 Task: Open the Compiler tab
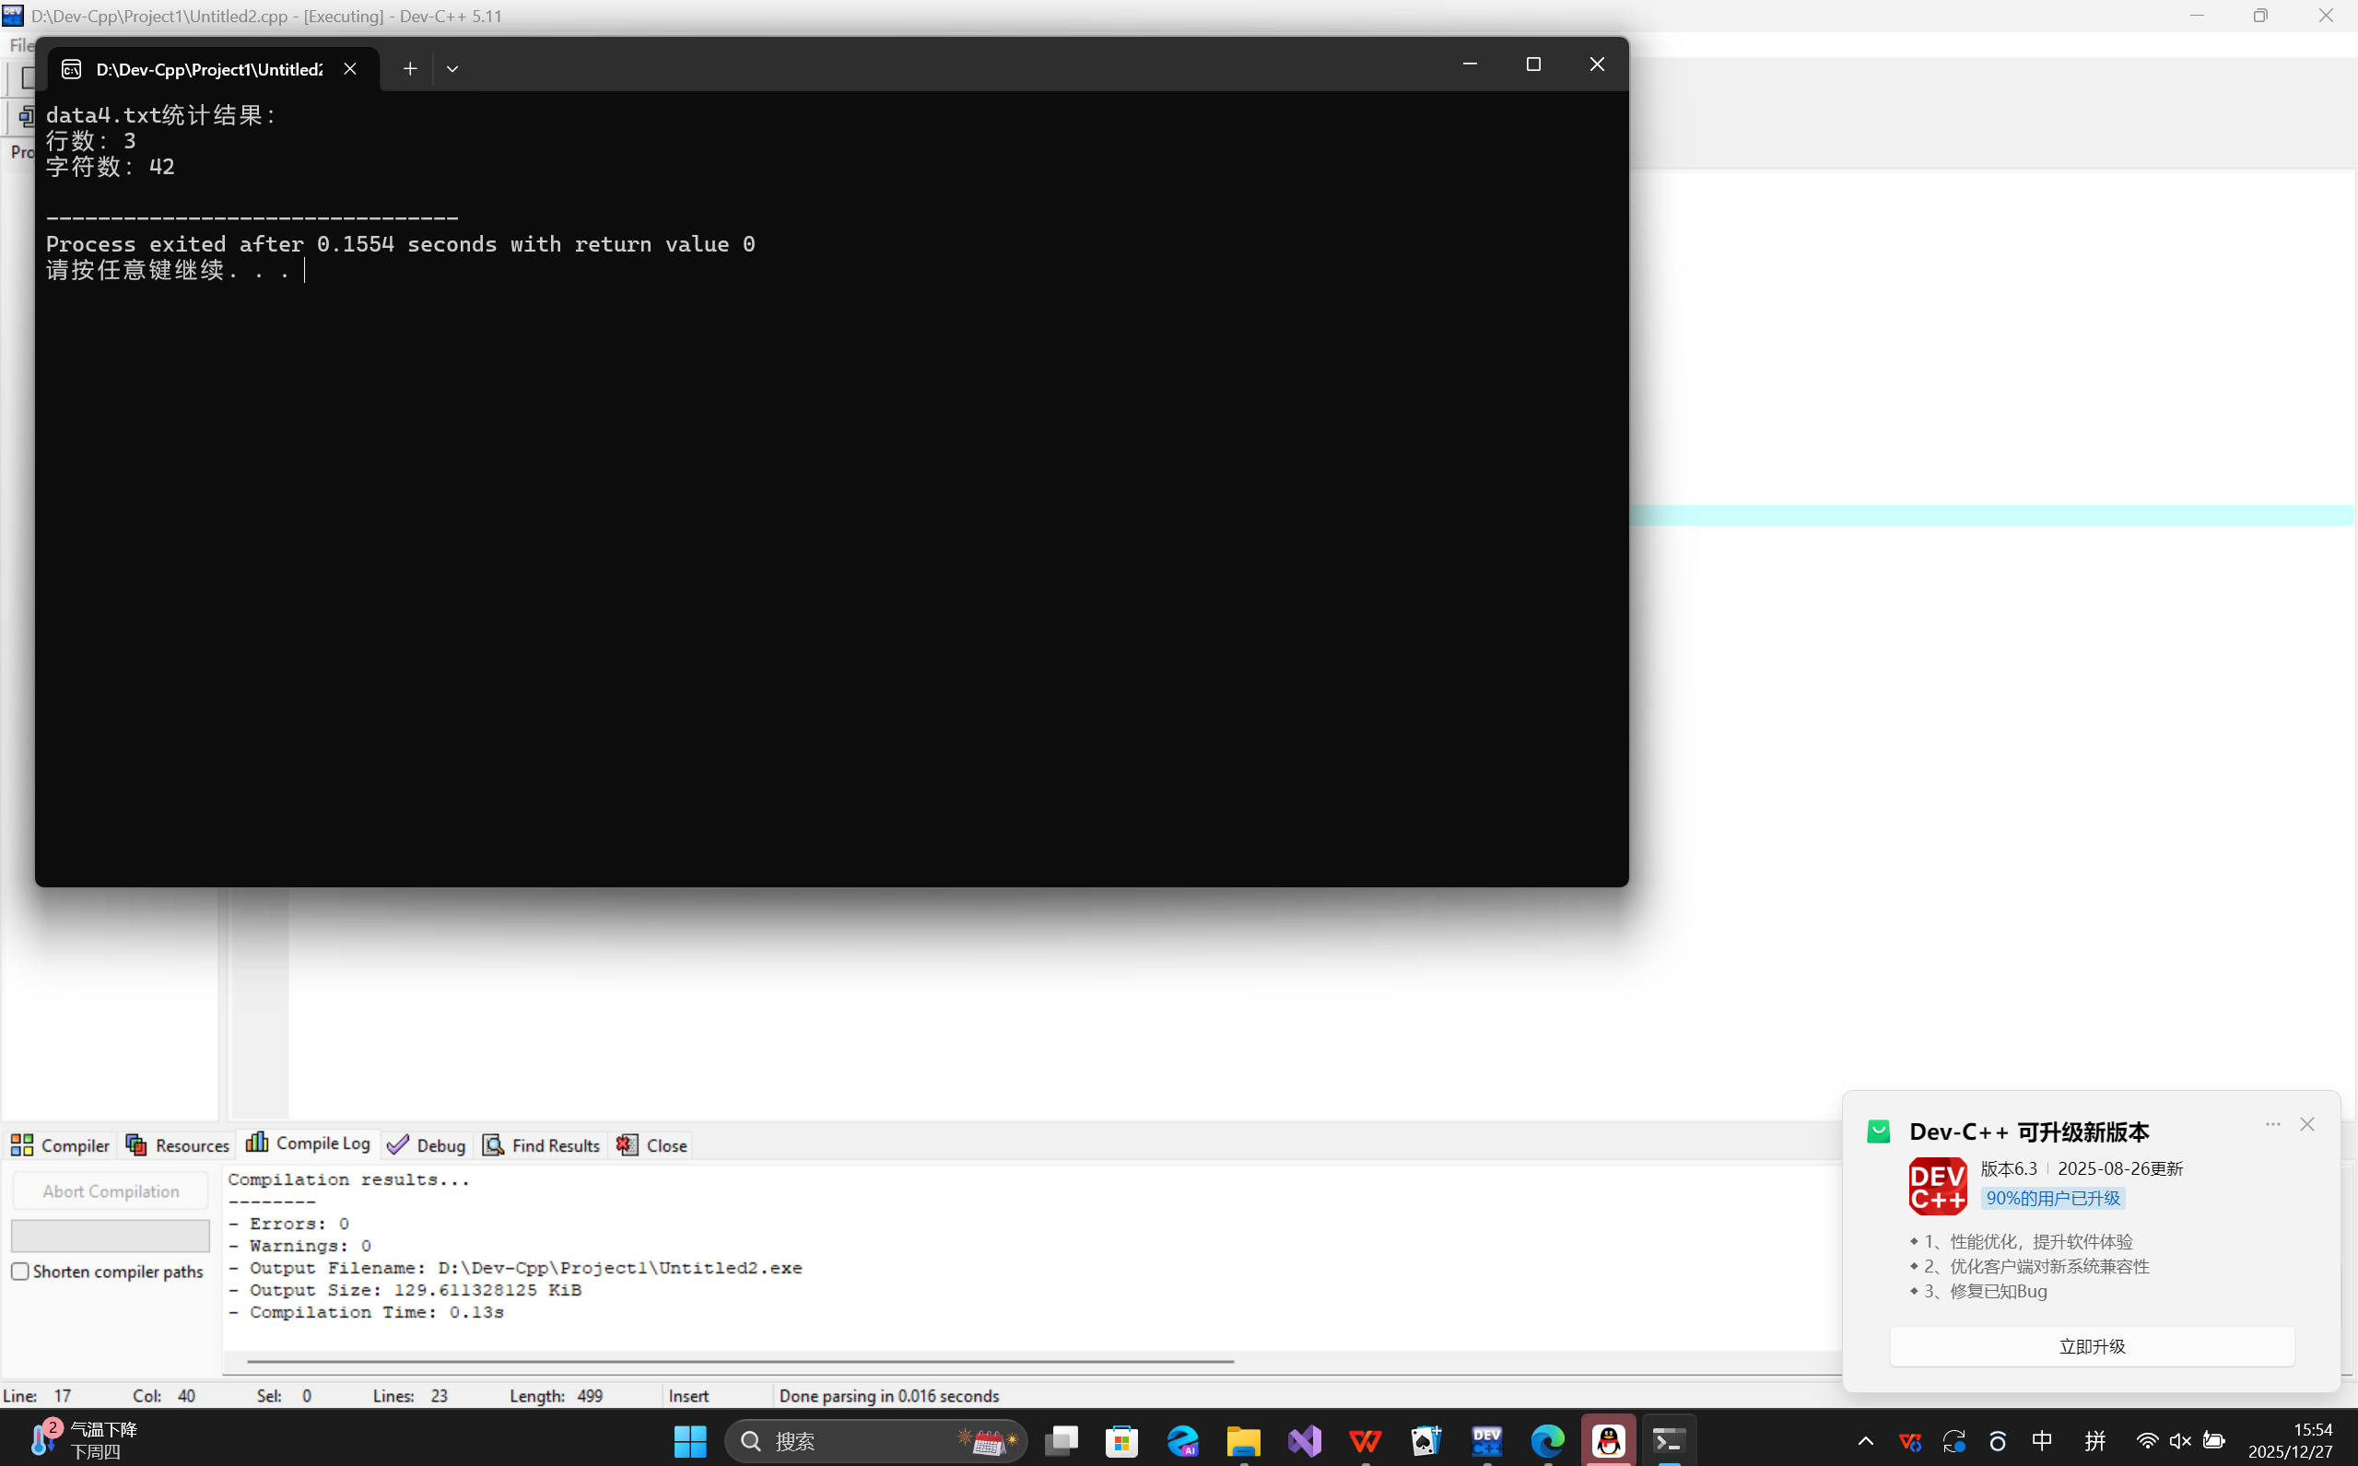click(60, 1145)
